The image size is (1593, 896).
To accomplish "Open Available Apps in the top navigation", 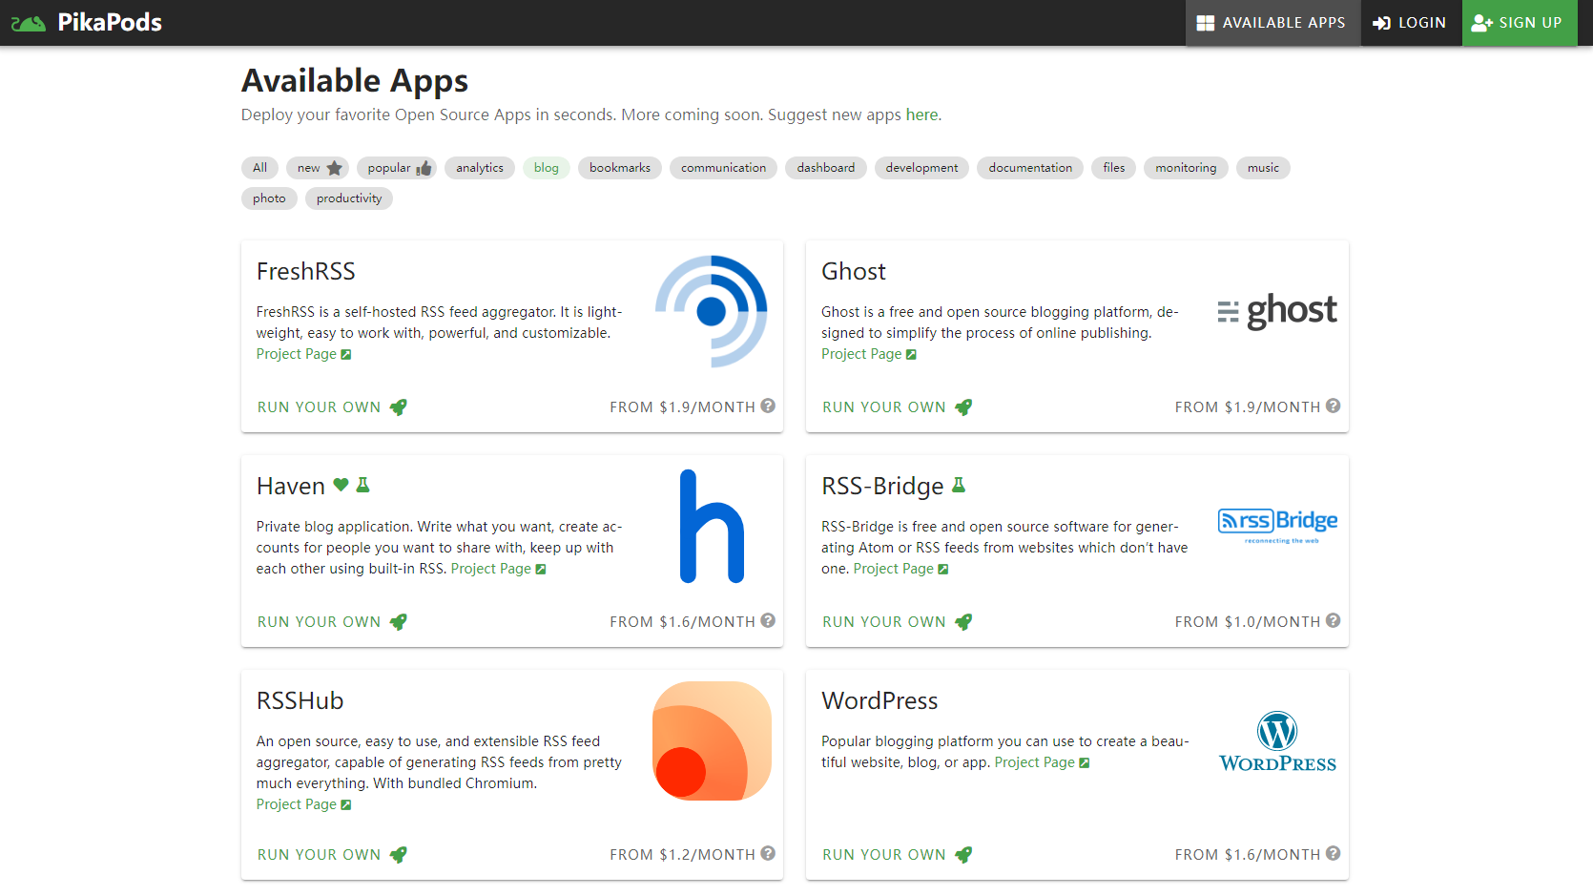I will [1272, 23].
